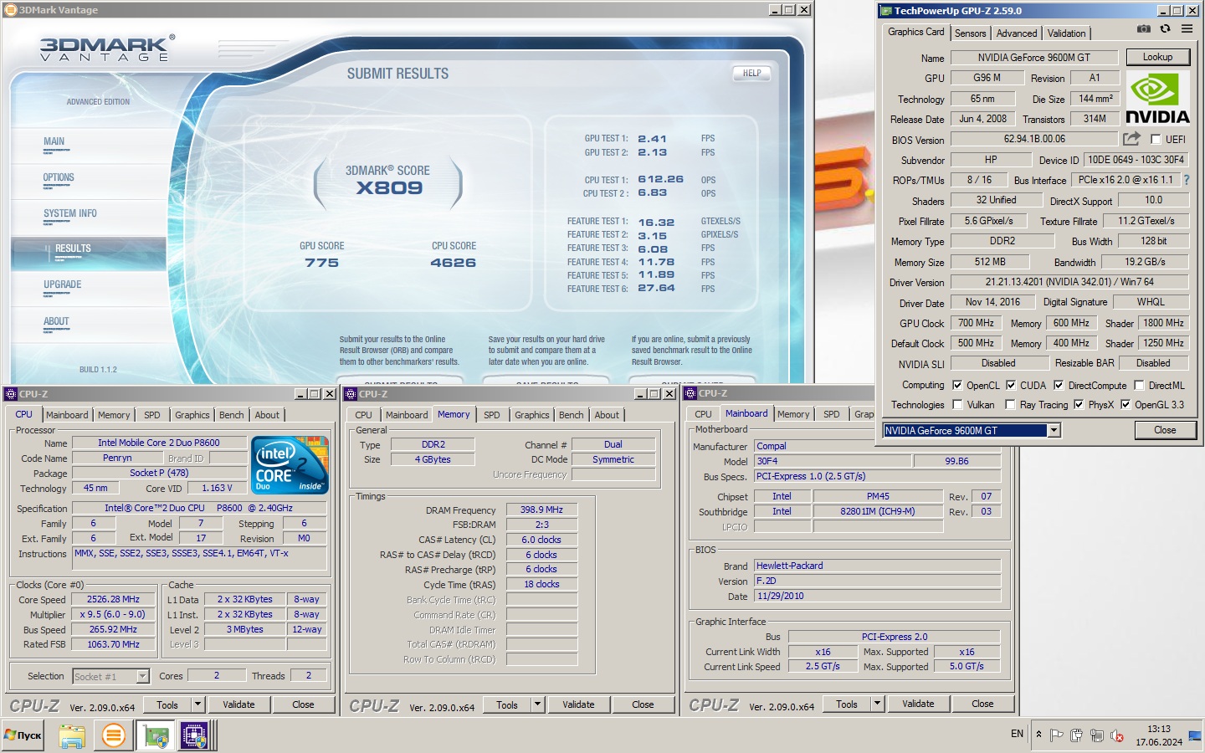Click the muted volume tray icon

click(1116, 735)
